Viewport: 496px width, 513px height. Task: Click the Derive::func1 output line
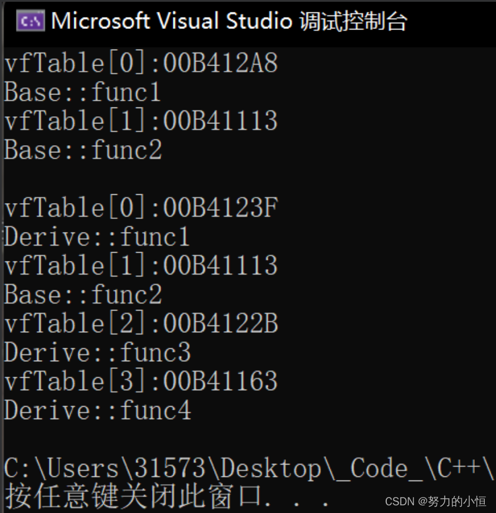point(97,237)
